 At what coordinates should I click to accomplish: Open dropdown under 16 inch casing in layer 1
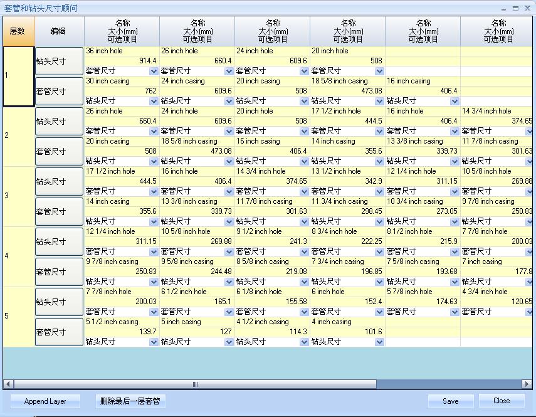(x=455, y=101)
